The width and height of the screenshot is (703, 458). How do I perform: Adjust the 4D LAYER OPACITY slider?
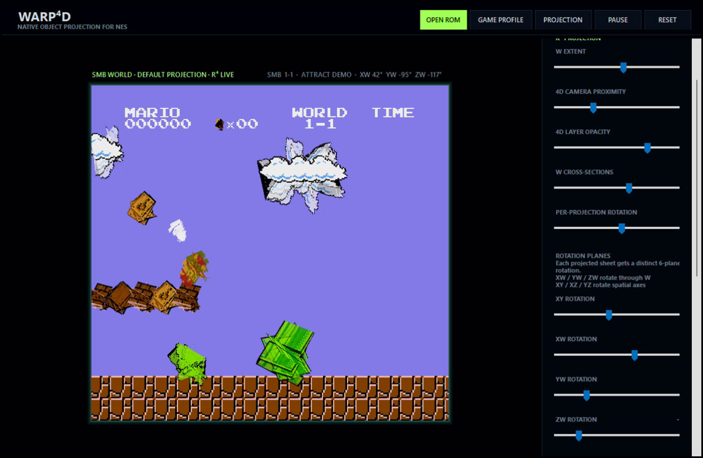[x=617, y=147]
